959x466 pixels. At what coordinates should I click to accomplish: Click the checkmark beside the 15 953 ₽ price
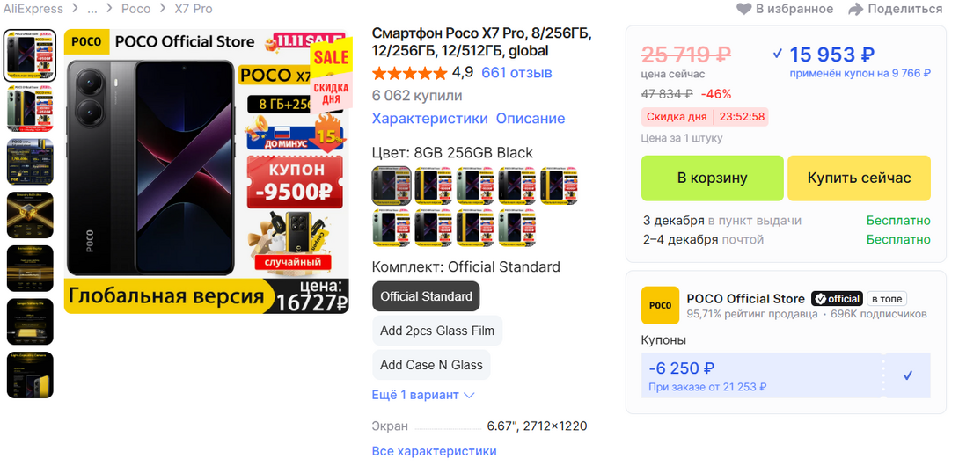tap(778, 55)
